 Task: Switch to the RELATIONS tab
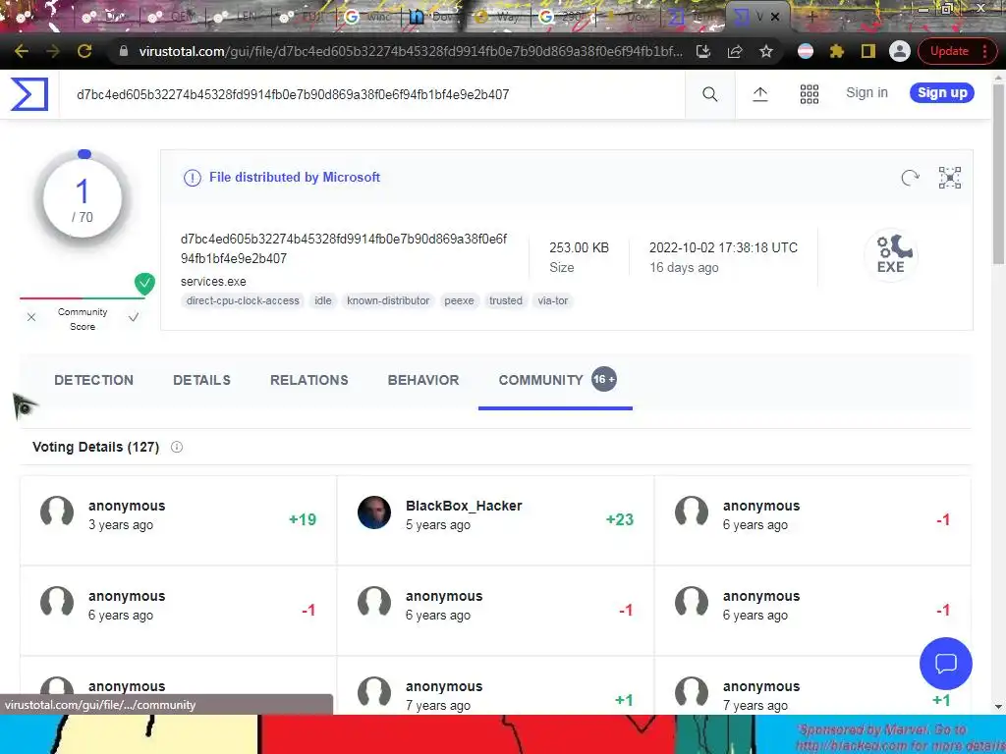pos(309,380)
